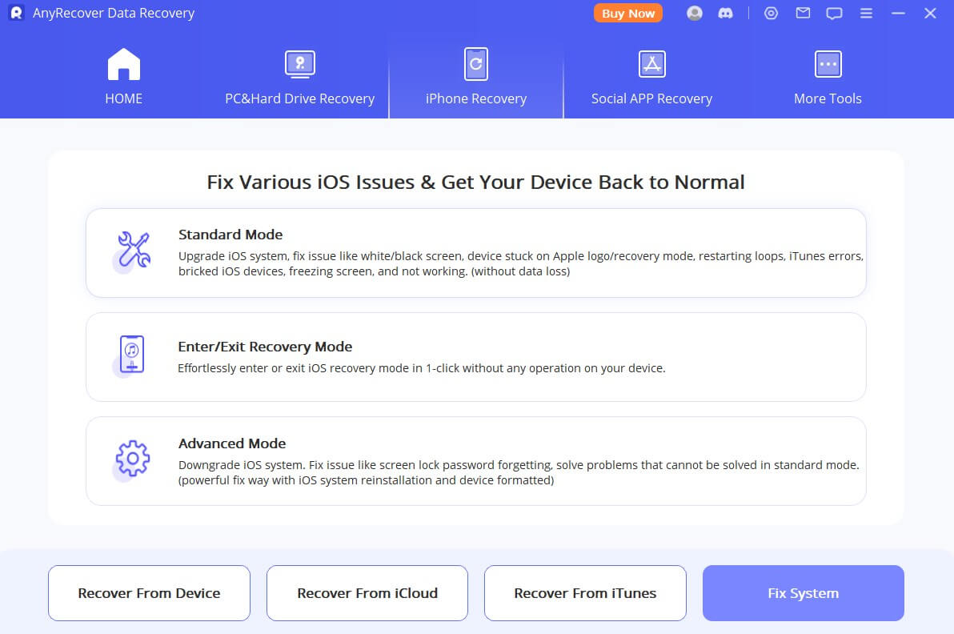This screenshot has height=634, width=954.
Task: Select the Fix System button
Action: (x=803, y=593)
